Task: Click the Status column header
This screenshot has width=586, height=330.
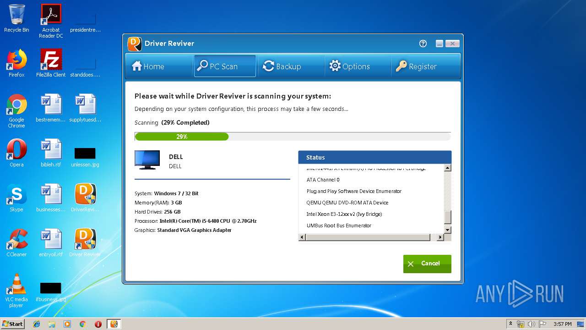Action: [375, 157]
